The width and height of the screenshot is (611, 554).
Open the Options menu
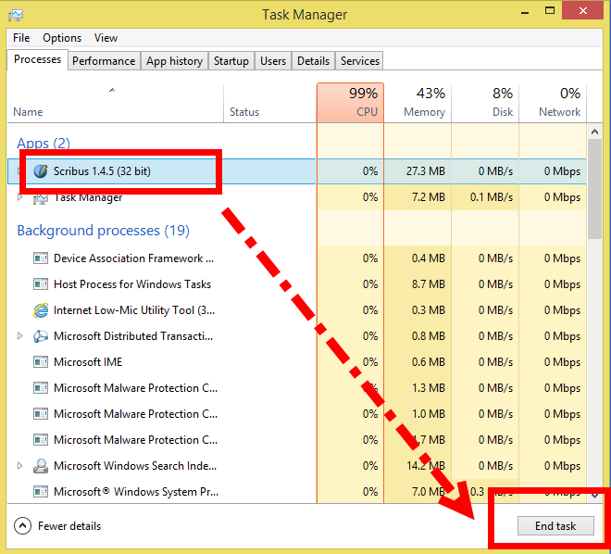(x=62, y=38)
